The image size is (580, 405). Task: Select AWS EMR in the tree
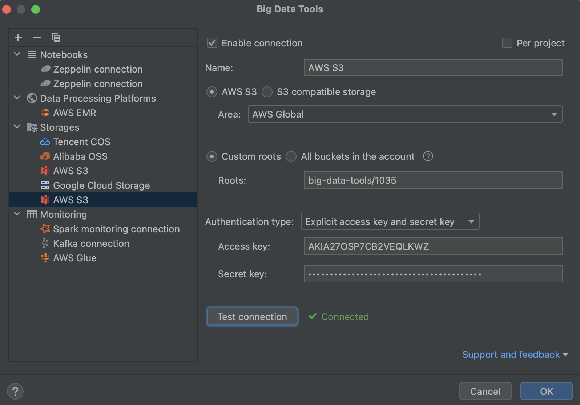pos(74,113)
